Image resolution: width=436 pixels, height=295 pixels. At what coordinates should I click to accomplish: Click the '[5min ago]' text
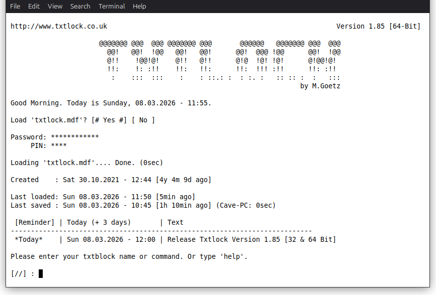pos(176,197)
